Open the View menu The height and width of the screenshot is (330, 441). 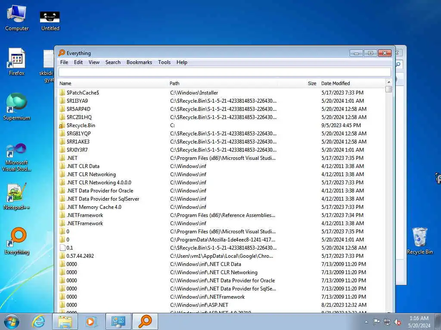click(x=94, y=62)
